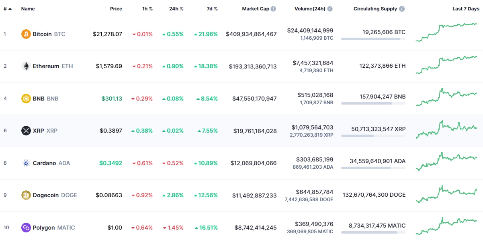Click Bitcoin price $21,278.07

[x=107, y=34]
